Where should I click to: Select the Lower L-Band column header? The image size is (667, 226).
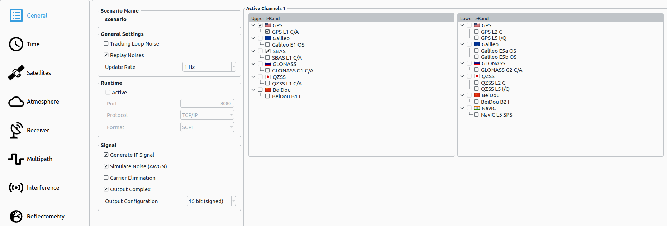pyautogui.click(x=560, y=18)
